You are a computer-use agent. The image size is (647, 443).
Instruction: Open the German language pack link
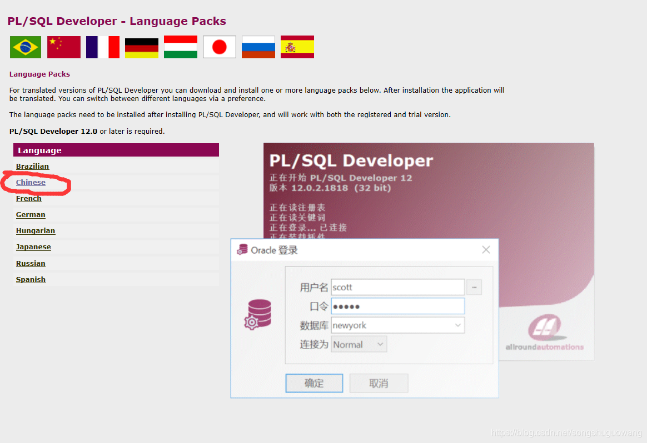(31, 215)
